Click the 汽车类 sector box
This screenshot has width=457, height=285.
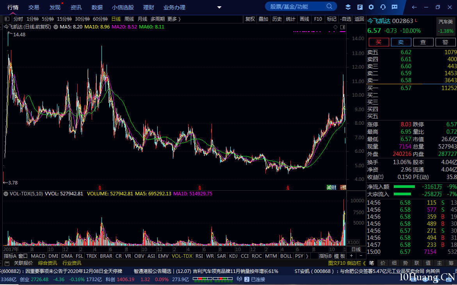tap(446, 26)
